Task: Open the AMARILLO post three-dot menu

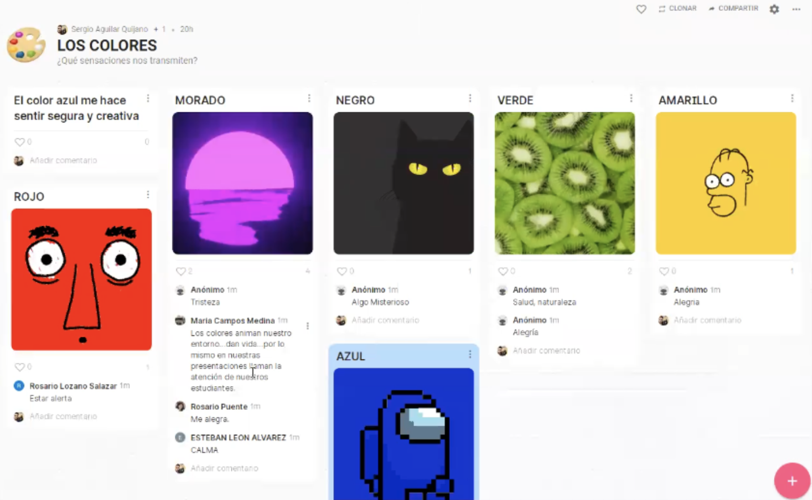Action: pyautogui.click(x=792, y=99)
